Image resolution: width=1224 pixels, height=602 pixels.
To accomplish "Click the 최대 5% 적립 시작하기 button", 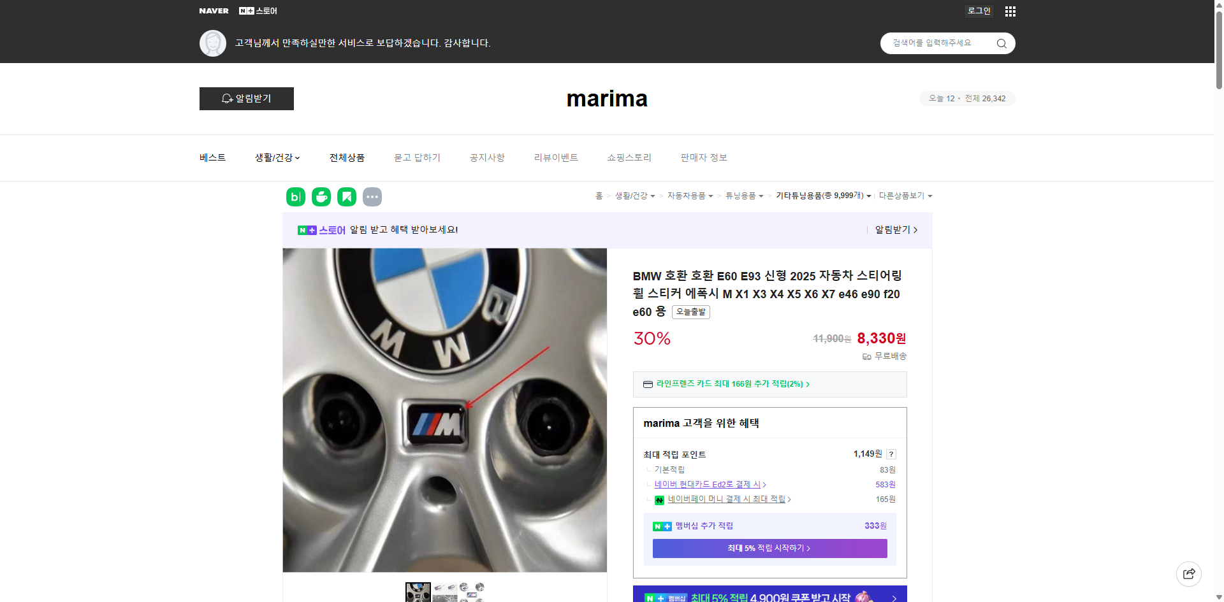I will pos(769,548).
